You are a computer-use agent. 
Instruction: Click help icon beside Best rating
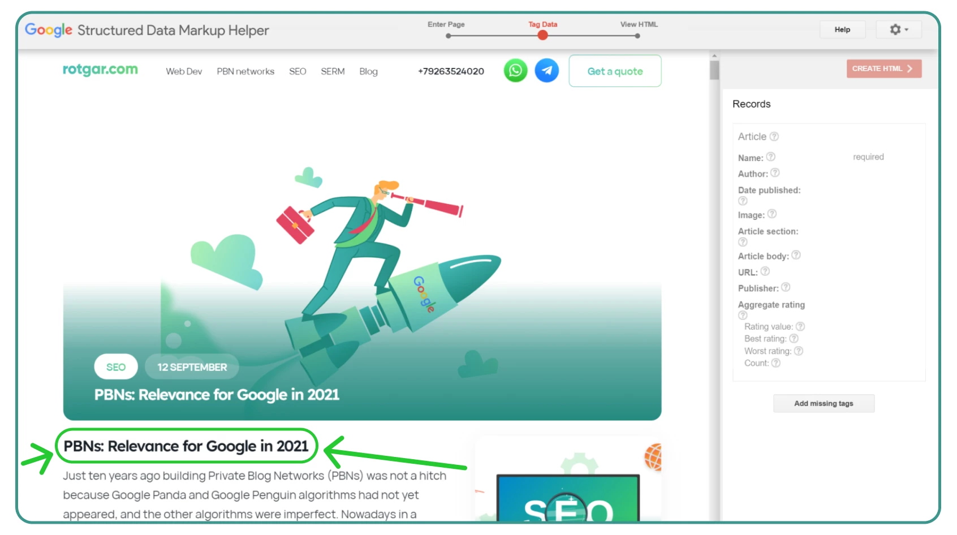[x=794, y=338]
